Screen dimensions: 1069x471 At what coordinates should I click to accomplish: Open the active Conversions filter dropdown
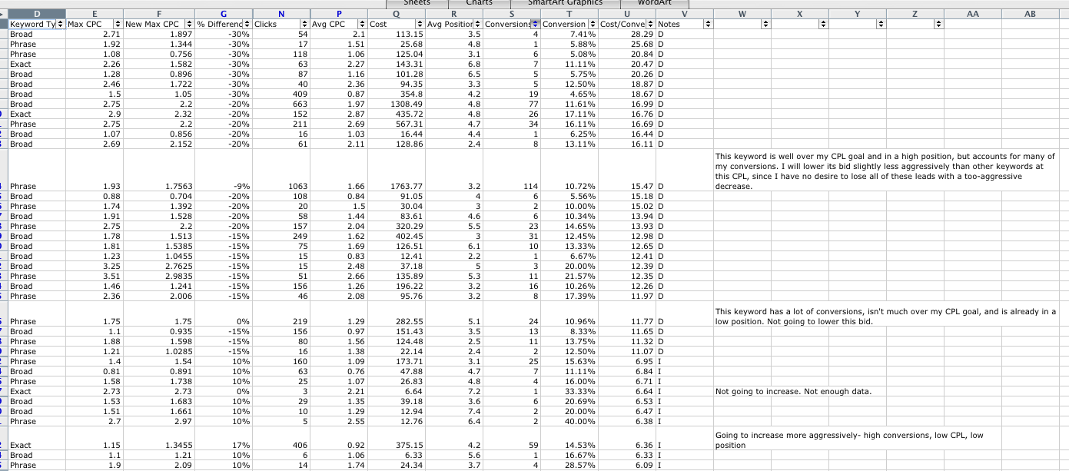(x=536, y=25)
